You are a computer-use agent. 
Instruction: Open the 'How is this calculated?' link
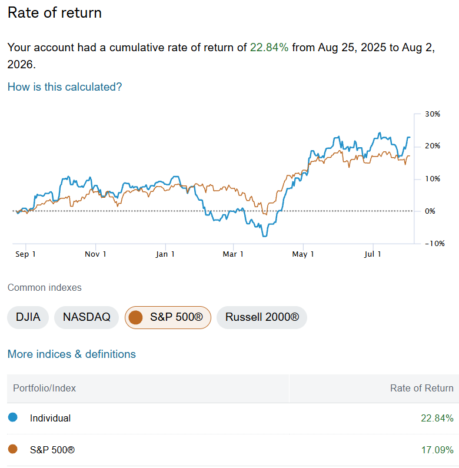pos(65,87)
